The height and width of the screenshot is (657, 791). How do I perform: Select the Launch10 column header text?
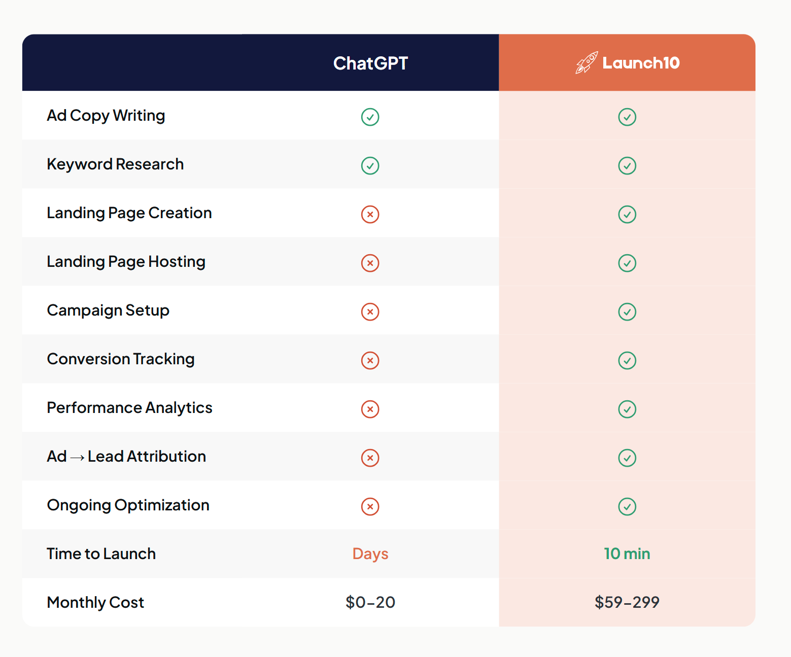[x=641, y=63]
